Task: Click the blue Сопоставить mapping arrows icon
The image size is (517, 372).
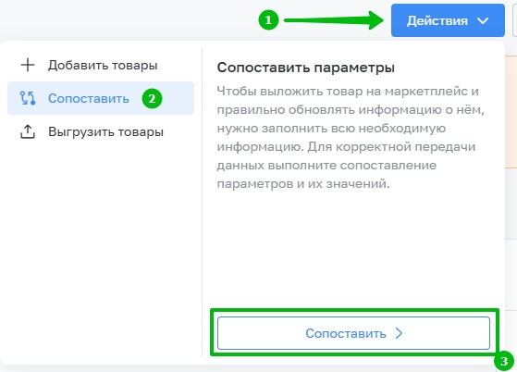Action: coord(28,98)
